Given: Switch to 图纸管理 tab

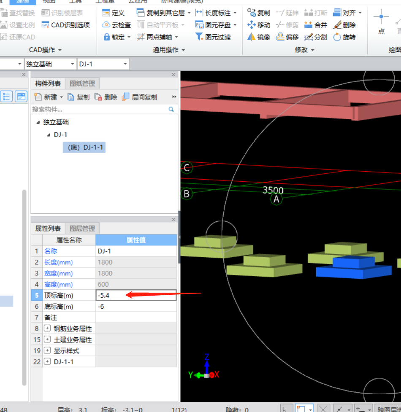Looking at the screenshot, I should pyautogui.click(x=82, y=83).
